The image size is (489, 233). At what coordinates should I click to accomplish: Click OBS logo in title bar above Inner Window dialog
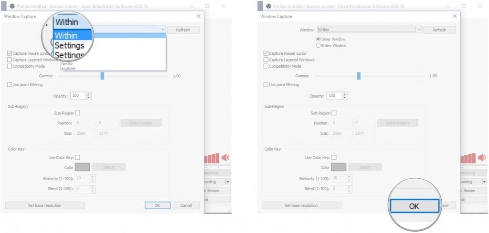tap(268, 6)
